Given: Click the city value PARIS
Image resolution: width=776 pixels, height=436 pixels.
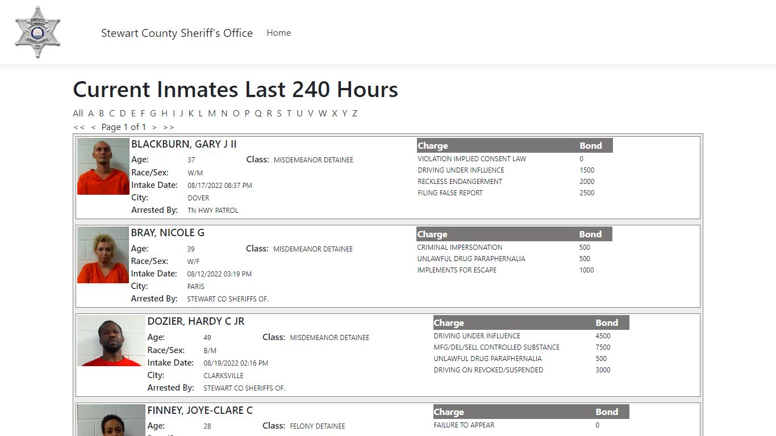Looking at the screenshot, I should click(x=196, y=287).
